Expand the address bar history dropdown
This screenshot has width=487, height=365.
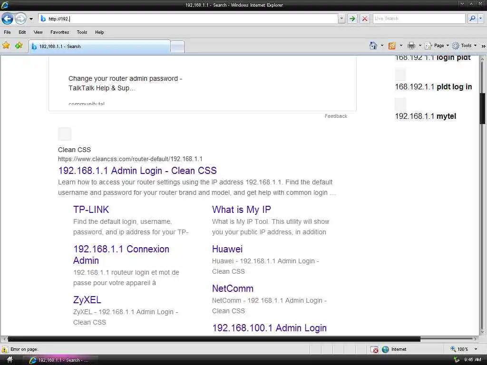(341, 19)
